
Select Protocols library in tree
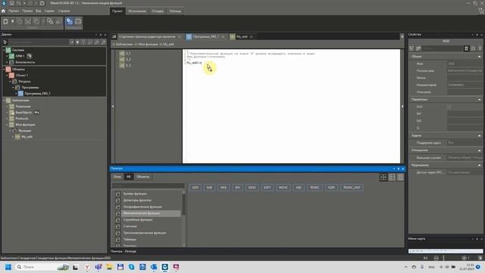[x=22, y=118]
